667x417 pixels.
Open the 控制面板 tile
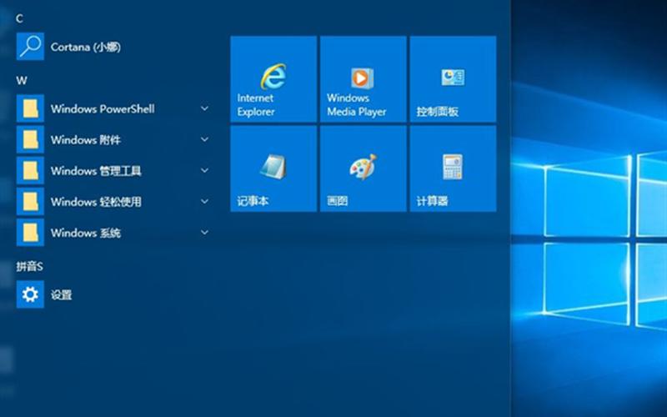[x=453, y=79]
